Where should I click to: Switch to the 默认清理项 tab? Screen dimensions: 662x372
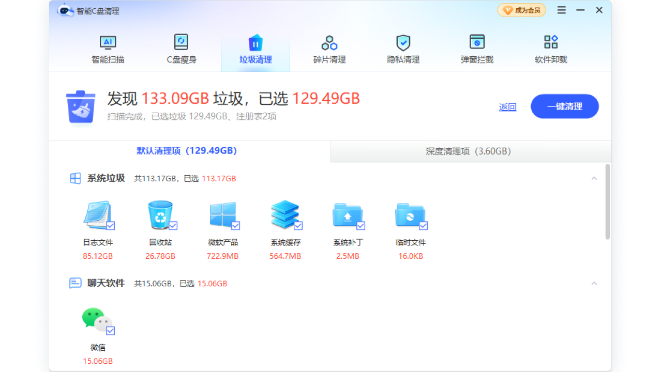pos(187,151)
